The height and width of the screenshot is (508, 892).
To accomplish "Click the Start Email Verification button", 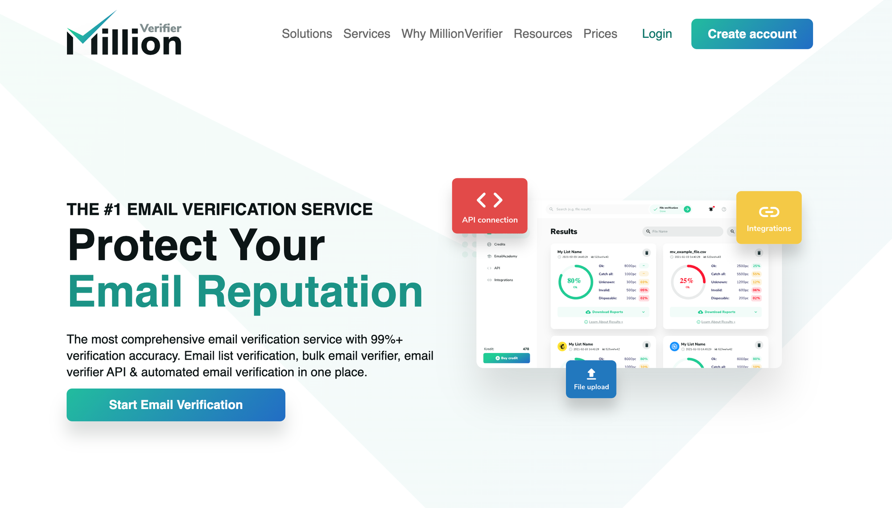I will point(177,404).
